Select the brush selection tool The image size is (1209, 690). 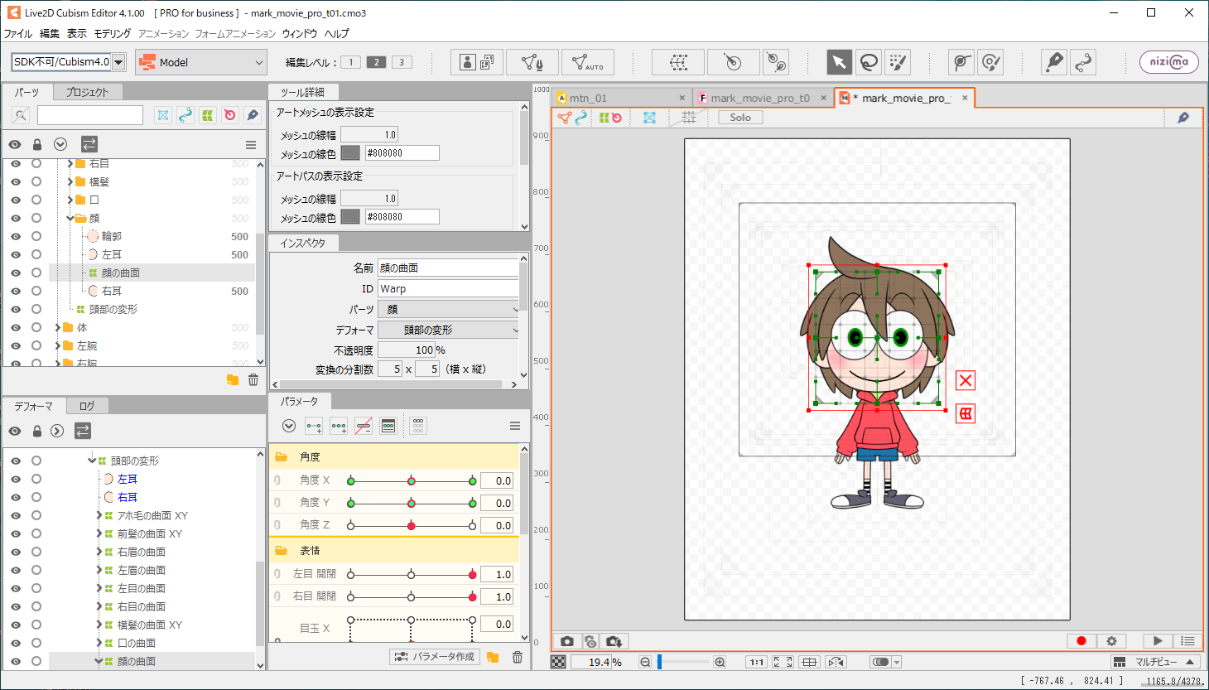(x=898, y=62)
